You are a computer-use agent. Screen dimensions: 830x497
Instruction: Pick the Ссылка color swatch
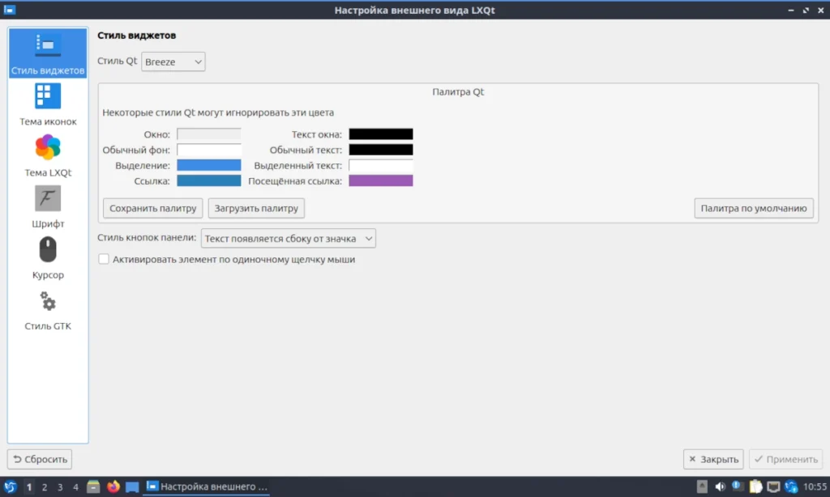pyautogui.click(x=208, y=181)
